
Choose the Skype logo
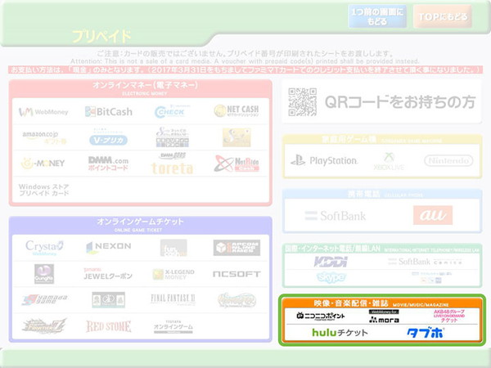[331, 277]
